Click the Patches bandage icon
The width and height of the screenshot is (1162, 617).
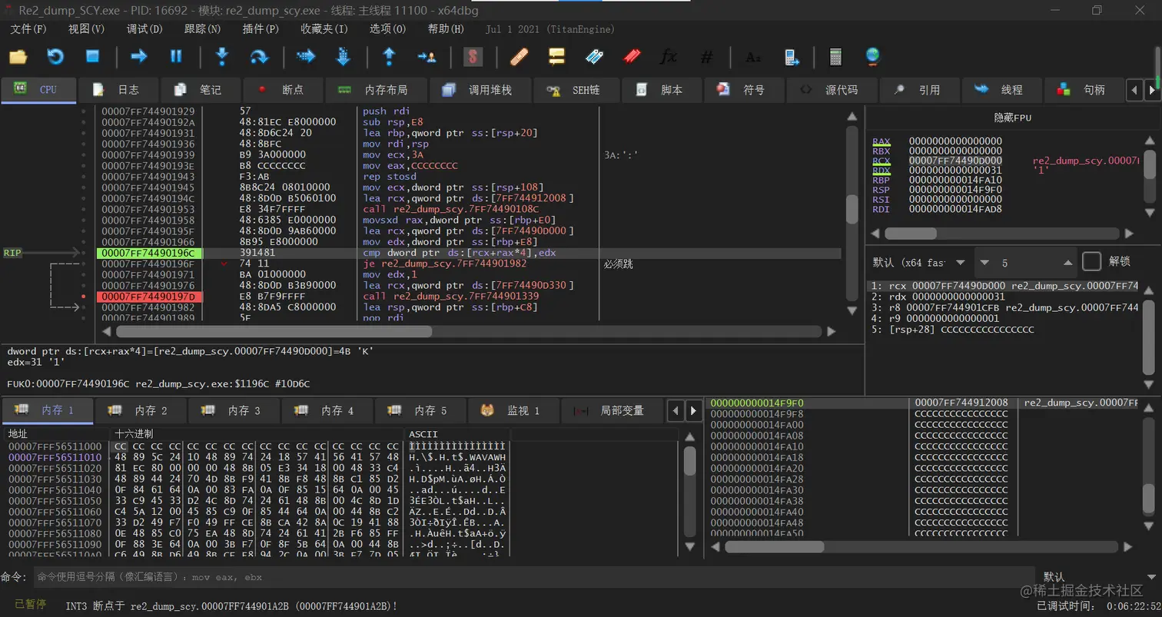pos(519,57)
